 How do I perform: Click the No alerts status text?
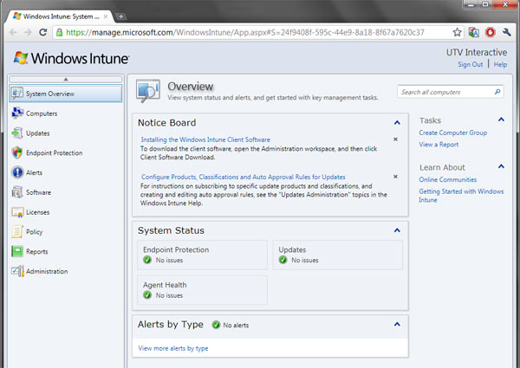236,326
